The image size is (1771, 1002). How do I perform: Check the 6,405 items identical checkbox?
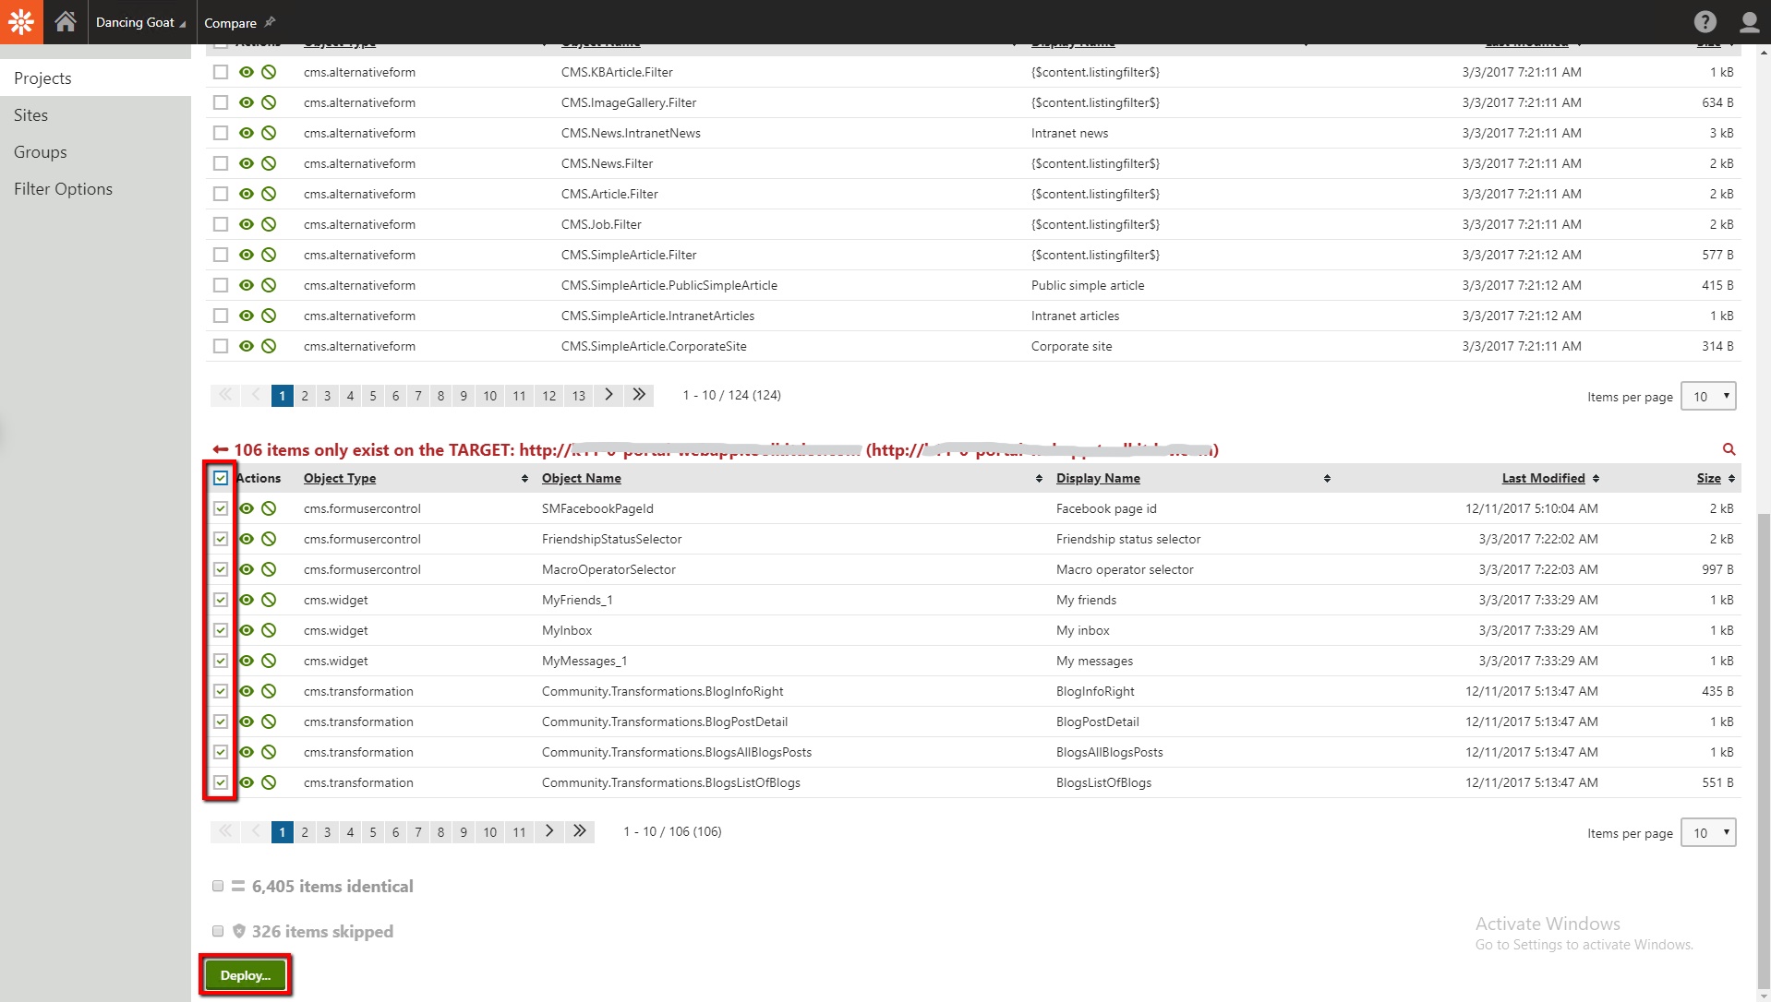[x=218, y=886]
